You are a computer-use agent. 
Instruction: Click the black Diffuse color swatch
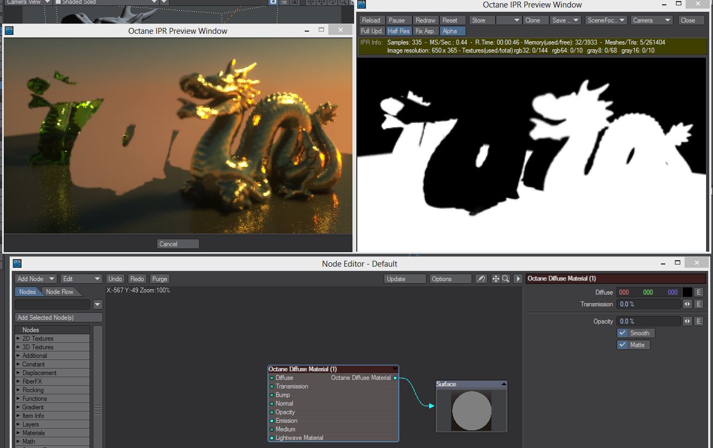(687, 292)
